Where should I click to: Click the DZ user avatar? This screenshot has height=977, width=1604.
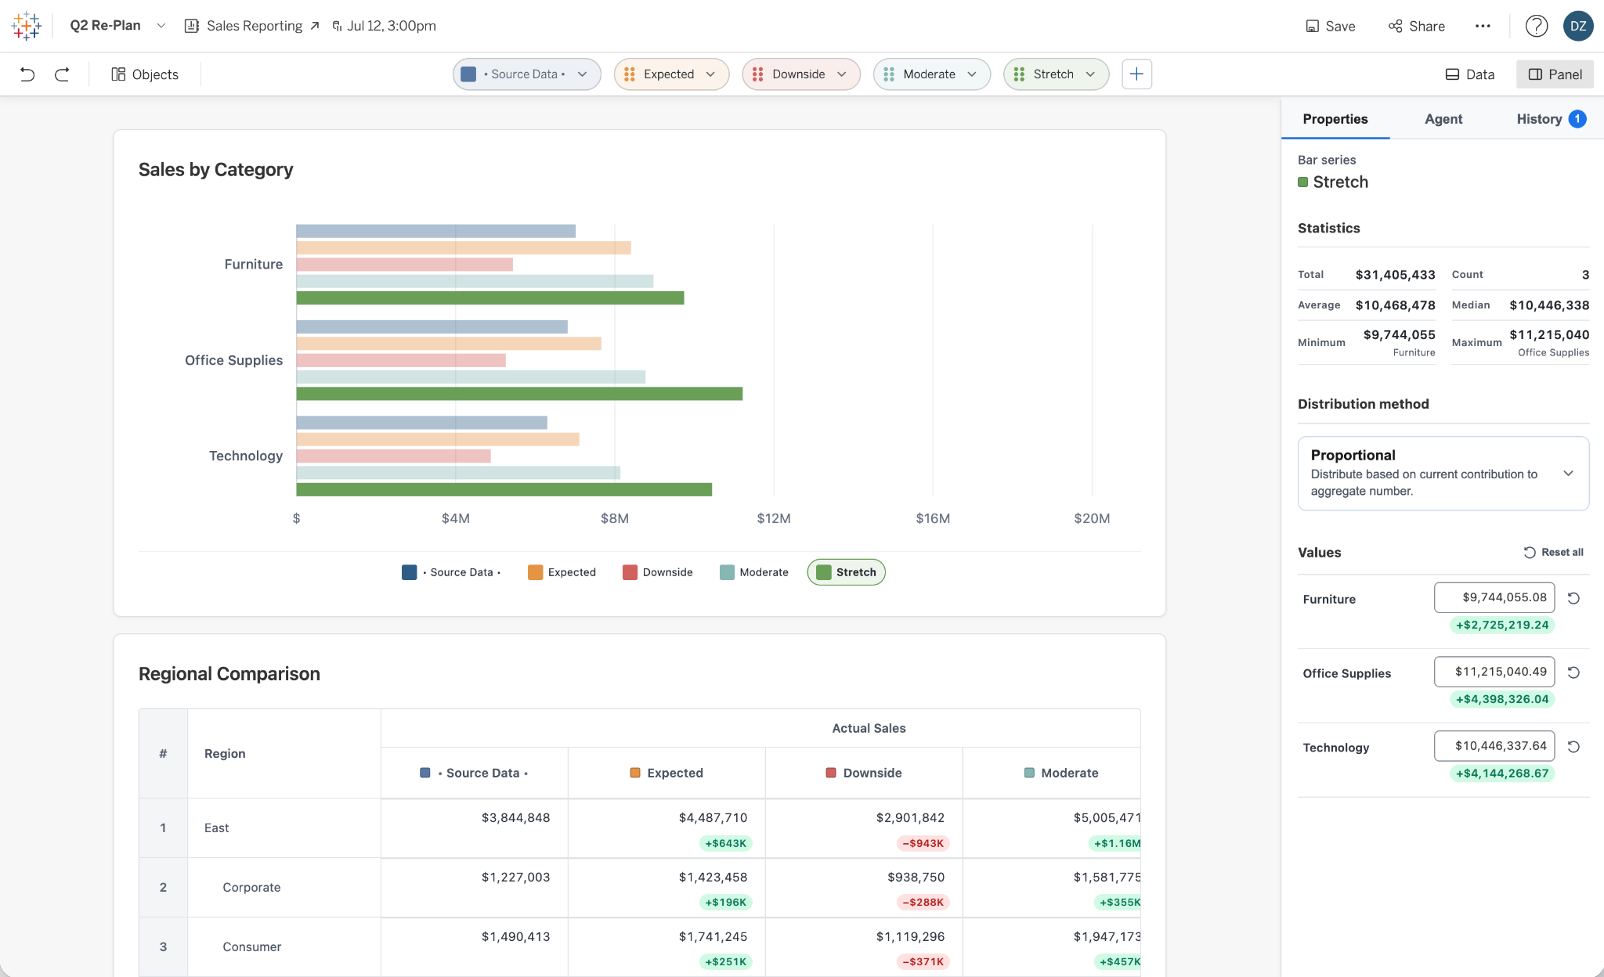pyautogui.click(x=1578, y=26)
